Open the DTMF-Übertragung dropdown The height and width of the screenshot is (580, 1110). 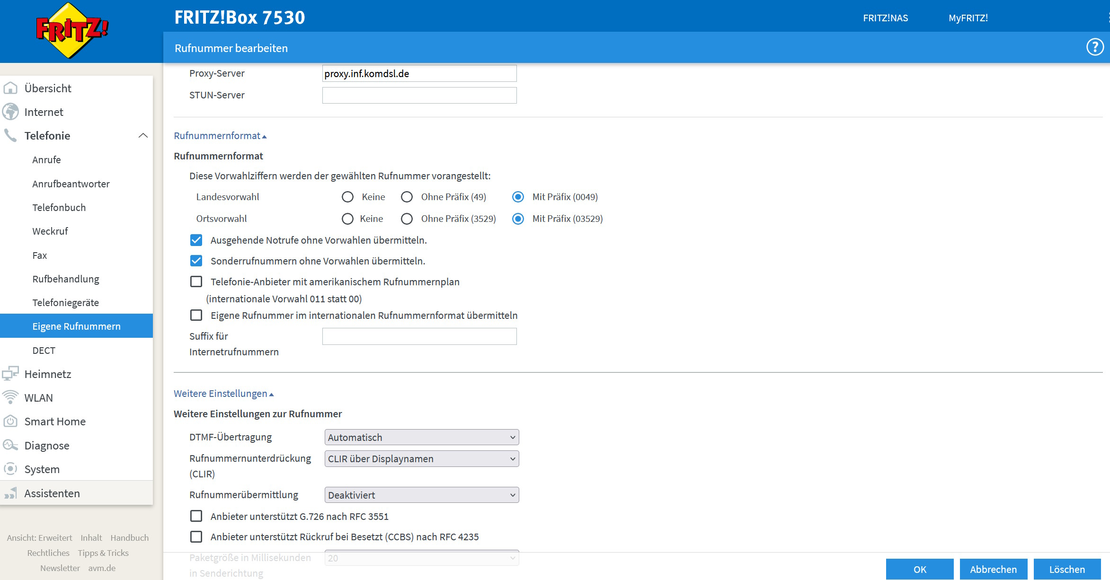[421, 437]
